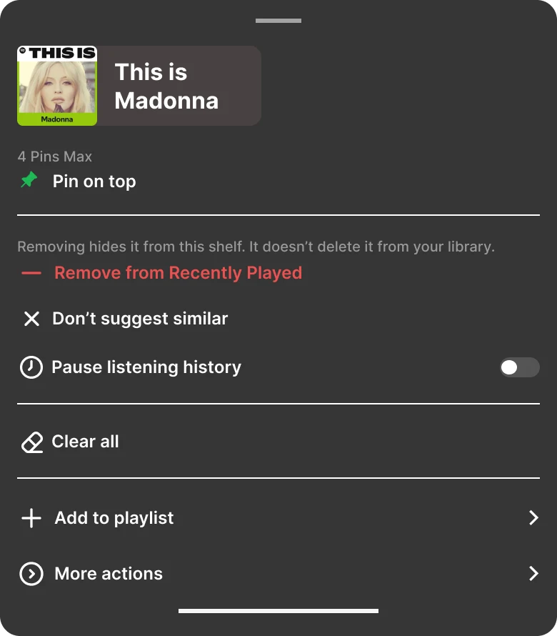This screenshot has width=557, height=636.
Task: Click the This is Madonna cover thumbnail
Action: point(57,86)
